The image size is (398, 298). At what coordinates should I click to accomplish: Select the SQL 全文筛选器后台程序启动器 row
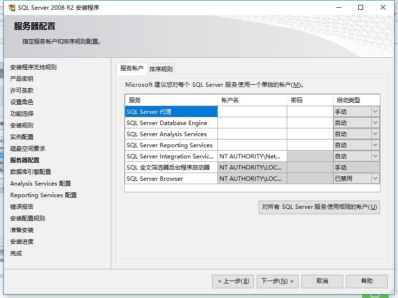point(171,167)
